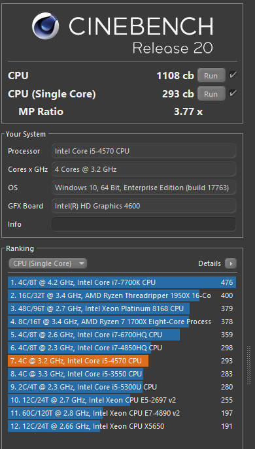Select the Xeon X5650 ranking entry
Image resolution: width=255 pixels, height=449 pixels.
click(122, 426)
